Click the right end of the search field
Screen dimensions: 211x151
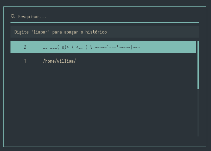[x=193, y=17]
